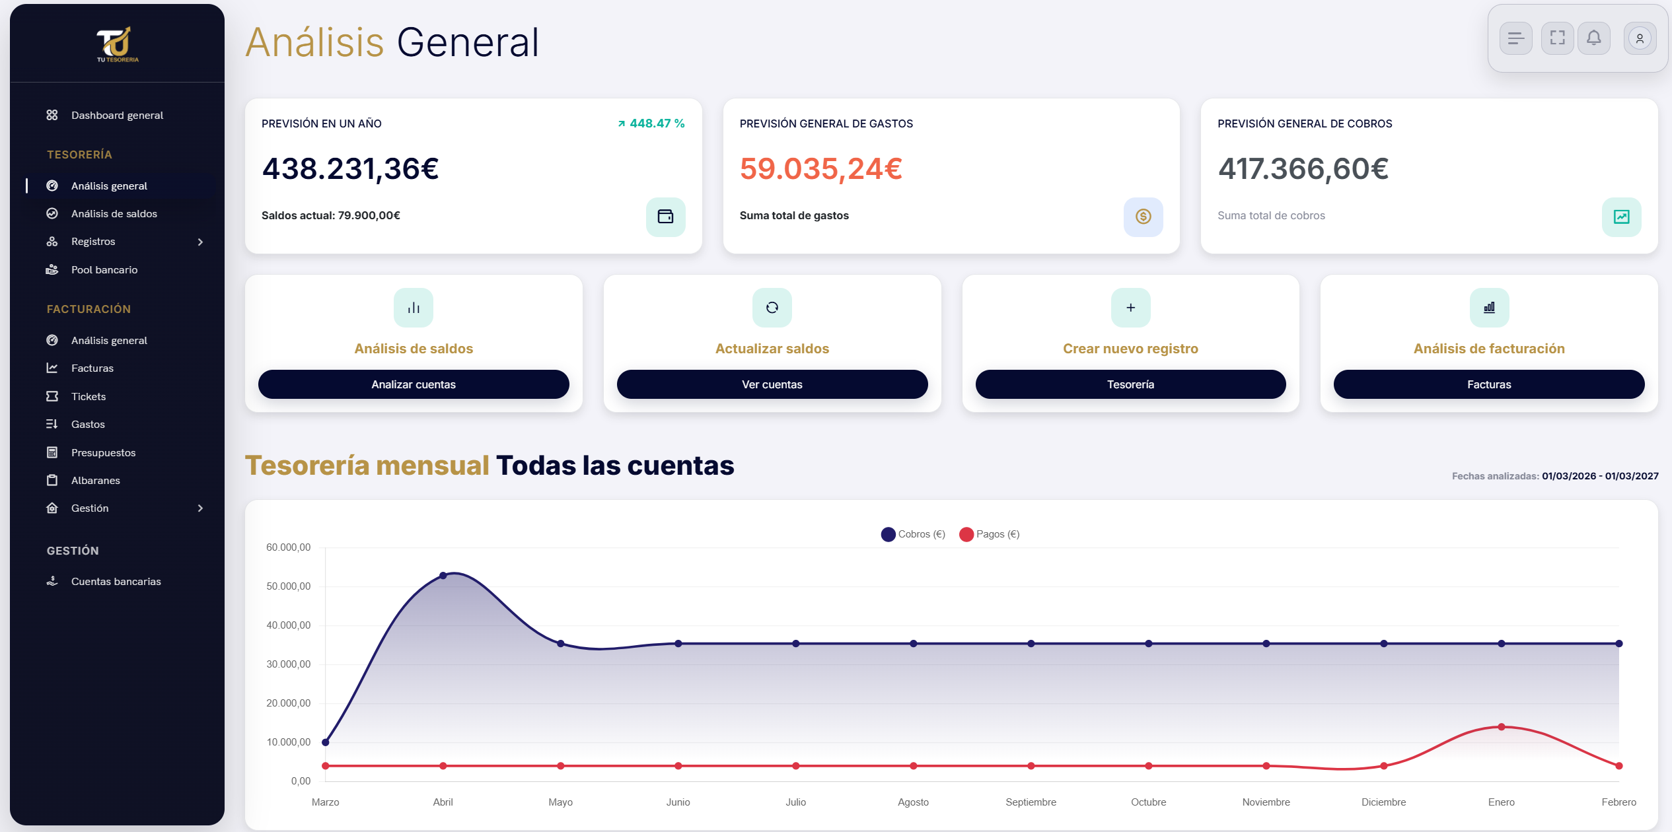This screenshot has height=832, width=1672.
Task: Click the Ver cuentas button
Action: [x=772, y=384]
